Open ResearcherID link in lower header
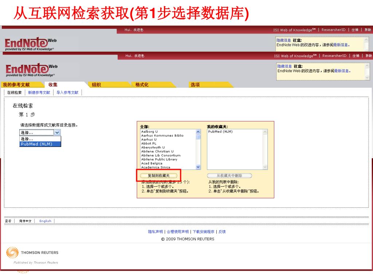 (x=334, y=56)
